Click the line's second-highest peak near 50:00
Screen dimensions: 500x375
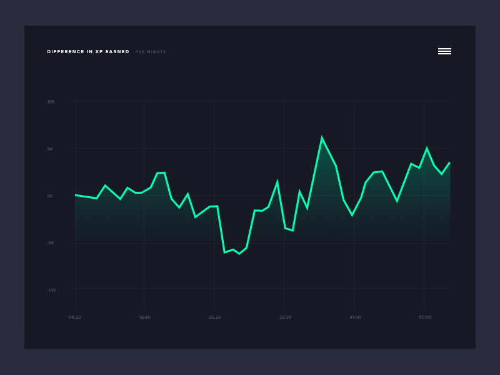(x=427, y=149)
